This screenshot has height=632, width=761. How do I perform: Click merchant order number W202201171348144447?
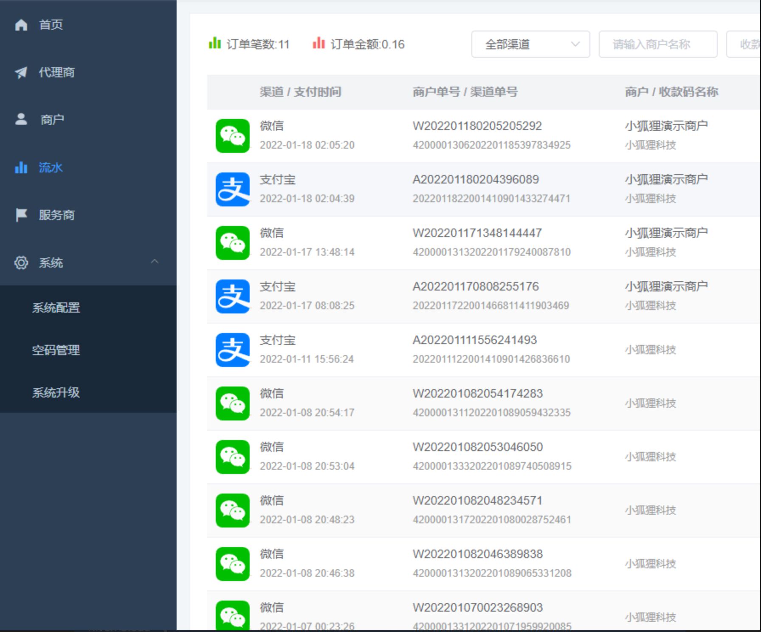click(x=477, y=233)
